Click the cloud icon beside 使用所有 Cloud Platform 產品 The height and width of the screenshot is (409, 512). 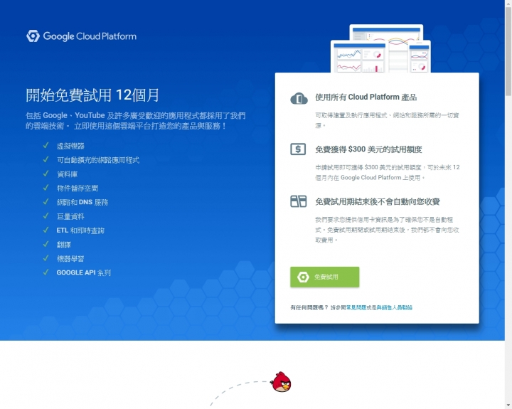pos(299,98)
